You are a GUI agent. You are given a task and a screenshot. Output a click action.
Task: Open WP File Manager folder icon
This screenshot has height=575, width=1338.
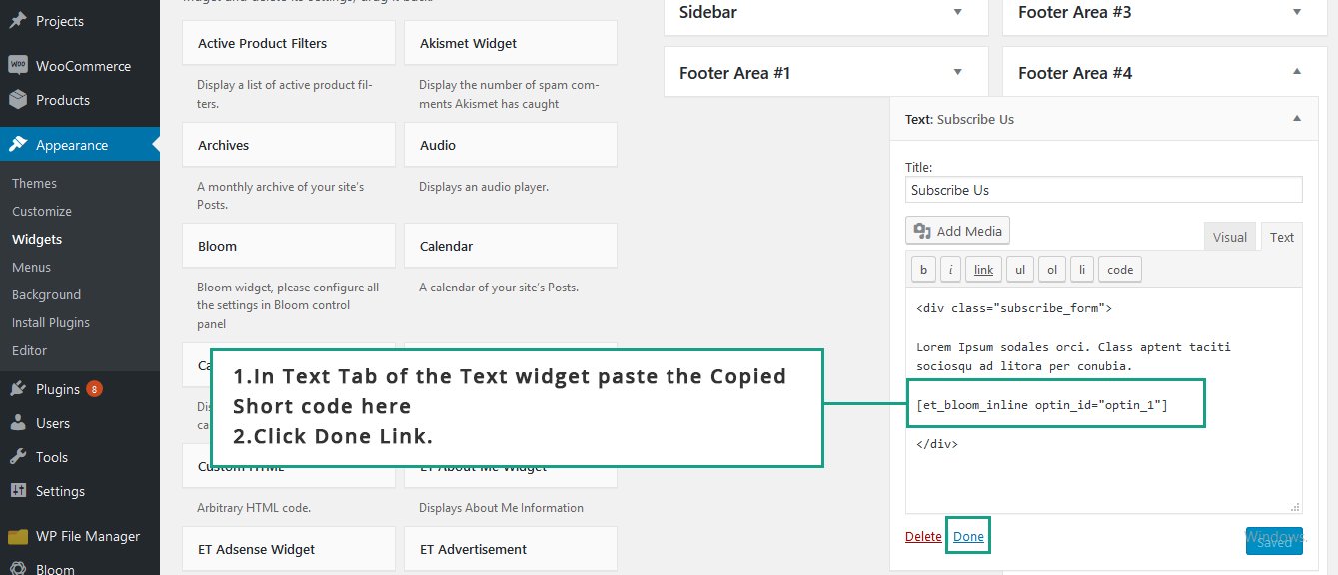point(18,536)
